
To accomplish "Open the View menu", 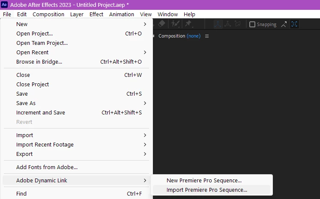I will pos(146,14).
